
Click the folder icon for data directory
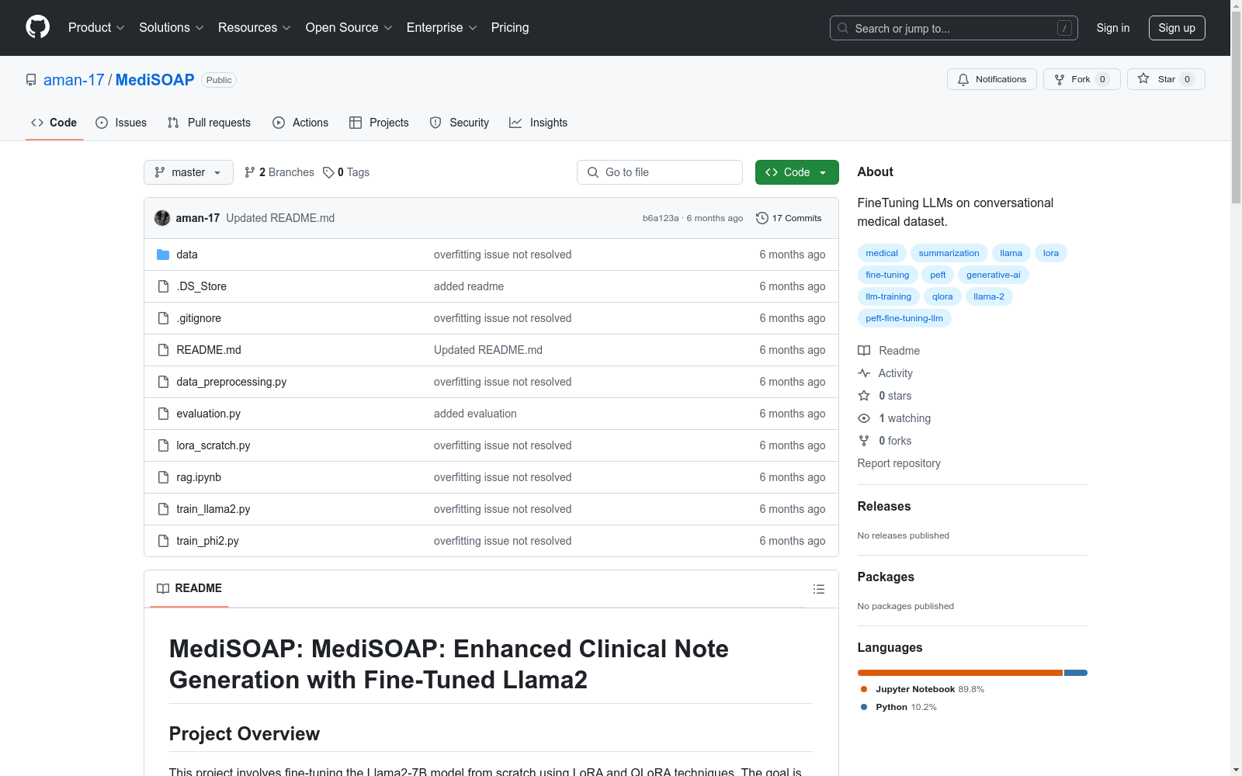point(163,255)
